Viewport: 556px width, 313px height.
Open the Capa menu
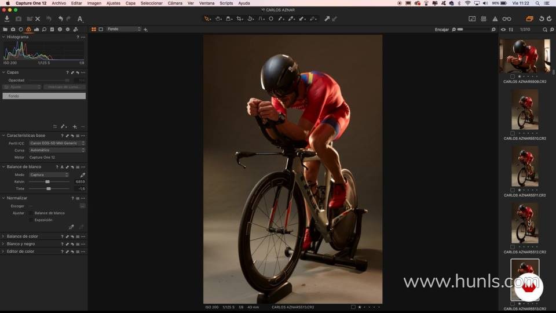(x=130, y=3)
